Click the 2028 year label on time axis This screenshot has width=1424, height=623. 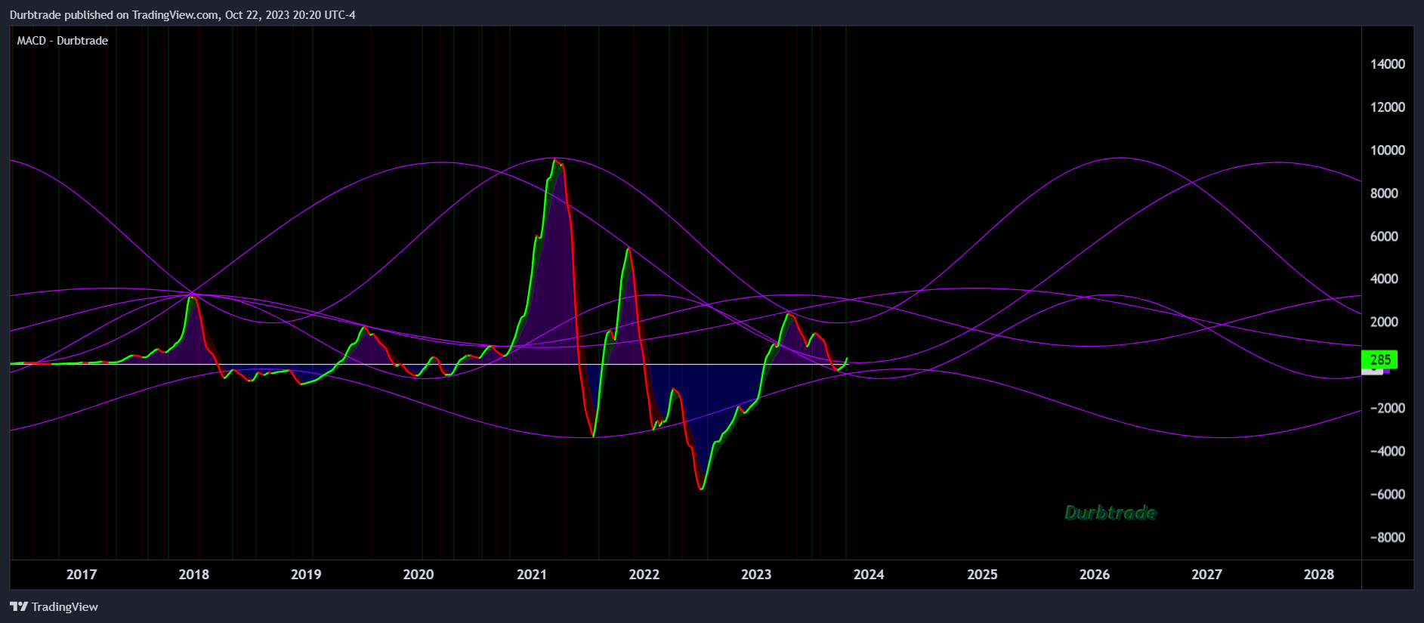pyautogui.click(x=1319, y=575)
